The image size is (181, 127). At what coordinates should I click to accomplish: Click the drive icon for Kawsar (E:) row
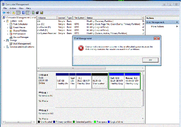pyautogui.click(x=39, y=27)
